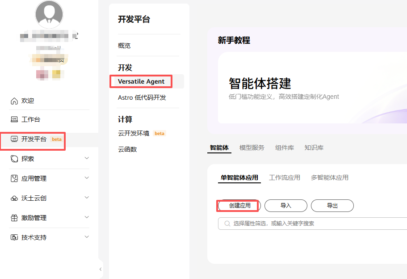Click the 创建应用 button
This screenshot has width=407, height=279.
[238, 206]
